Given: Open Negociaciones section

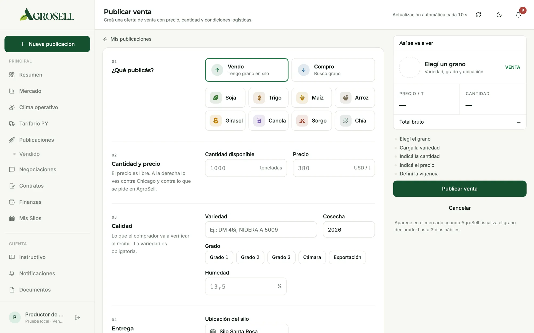Looking at the screenshot, I should click(47, 169).
